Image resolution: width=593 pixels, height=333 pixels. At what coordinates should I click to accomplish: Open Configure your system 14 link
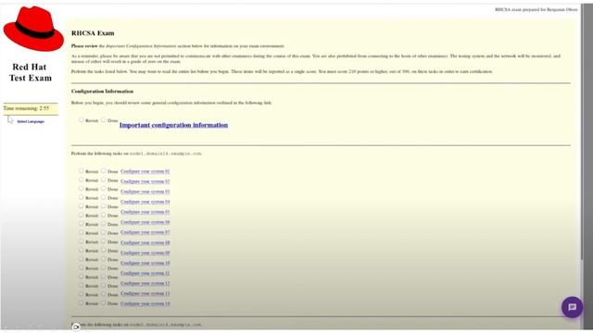145,304
